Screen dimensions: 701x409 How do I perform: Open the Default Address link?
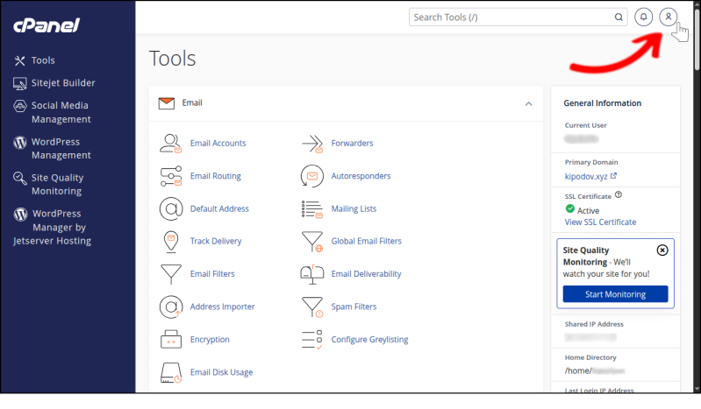point(219,208)
